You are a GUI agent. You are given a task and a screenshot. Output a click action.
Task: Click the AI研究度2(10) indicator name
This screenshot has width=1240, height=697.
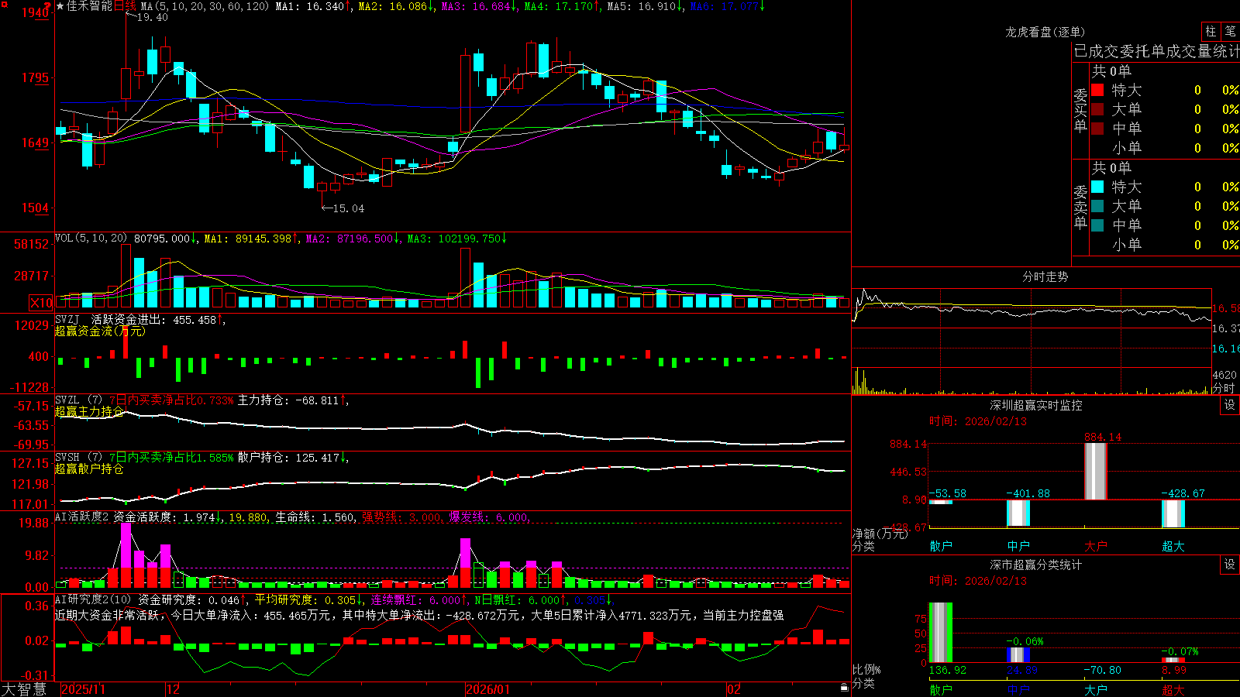[x=94, y=599]
